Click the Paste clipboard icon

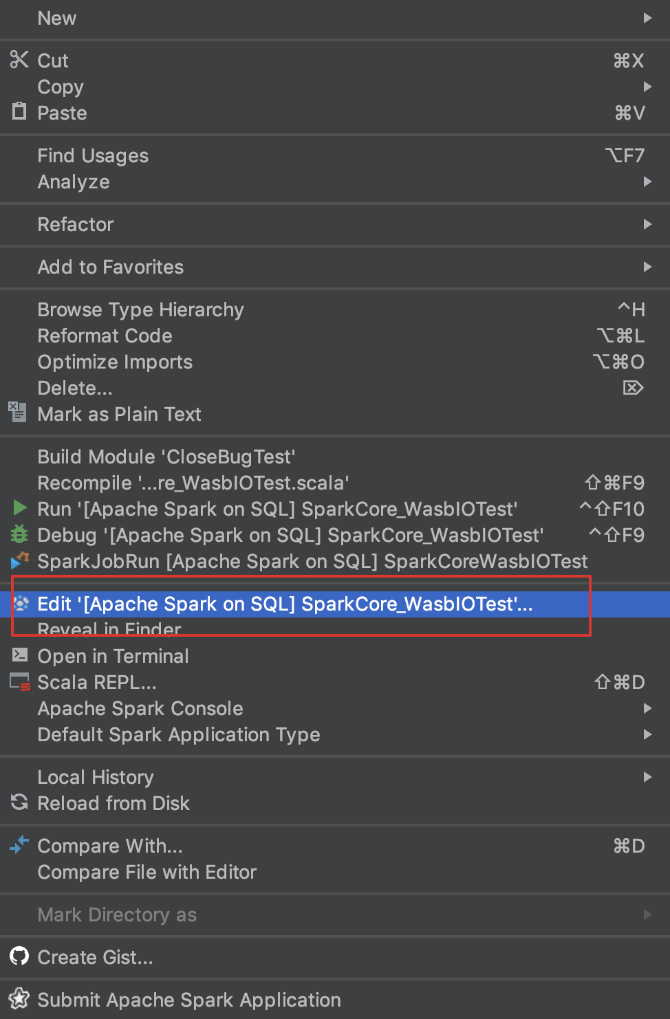click(x=19, y=112)
